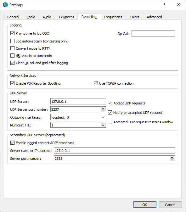Decrease the UDP Server port number
The image size is (186, 212).
[103, 110]
